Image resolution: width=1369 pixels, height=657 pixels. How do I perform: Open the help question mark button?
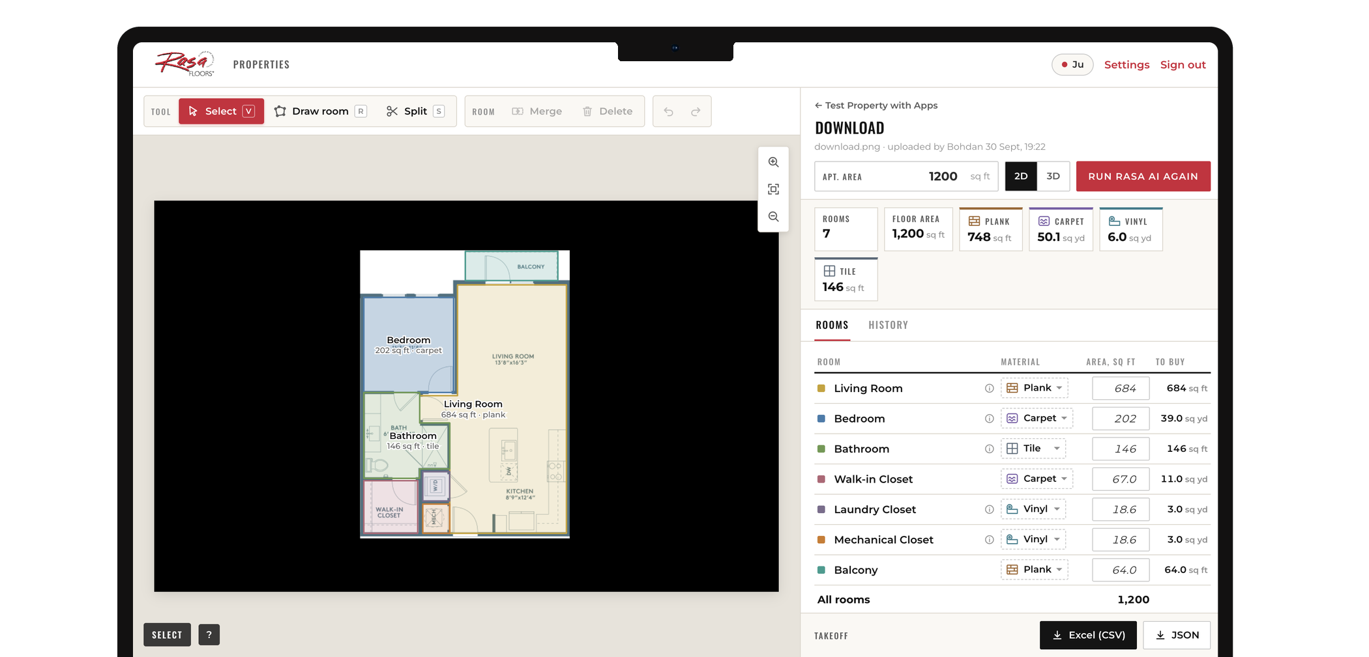click(x=209, y=635)
